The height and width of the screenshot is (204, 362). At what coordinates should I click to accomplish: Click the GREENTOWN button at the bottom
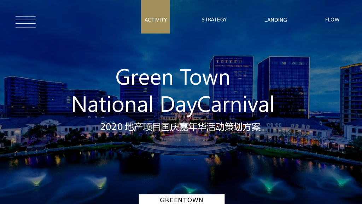point(181,200)
